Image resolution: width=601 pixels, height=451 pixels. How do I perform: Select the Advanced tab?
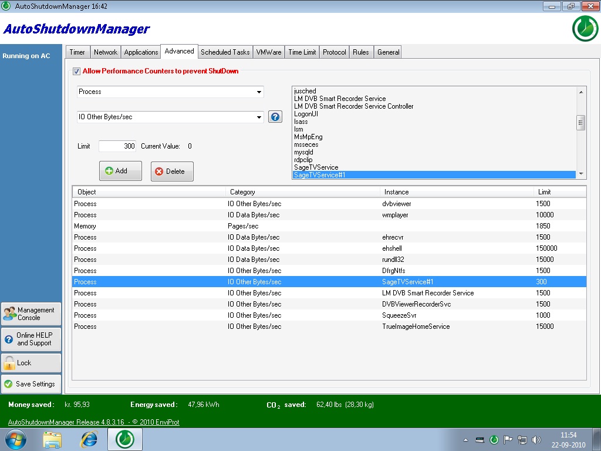pyautogui.click(x=180, y=52)
